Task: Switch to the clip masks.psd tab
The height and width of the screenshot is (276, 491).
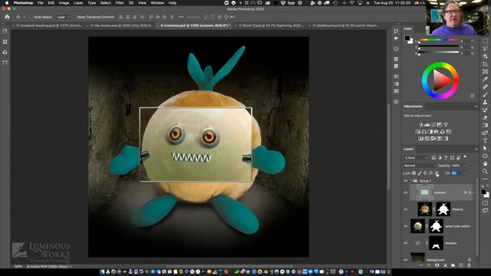Action: coord(121,25)
